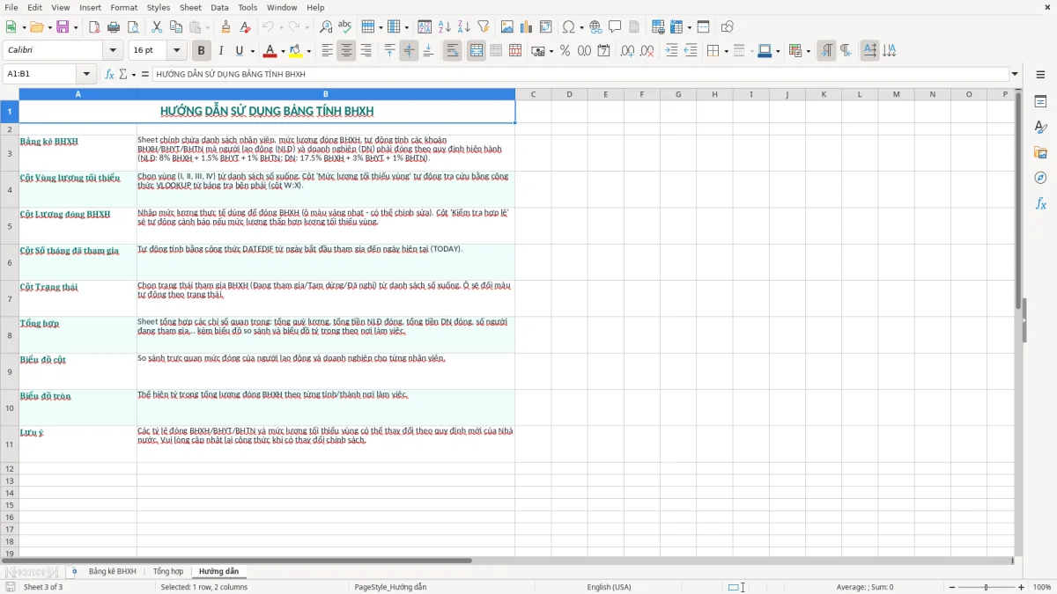Toggle Merge and Center Cells
Screen dimensions: 1057x594
tap(476, 51)
